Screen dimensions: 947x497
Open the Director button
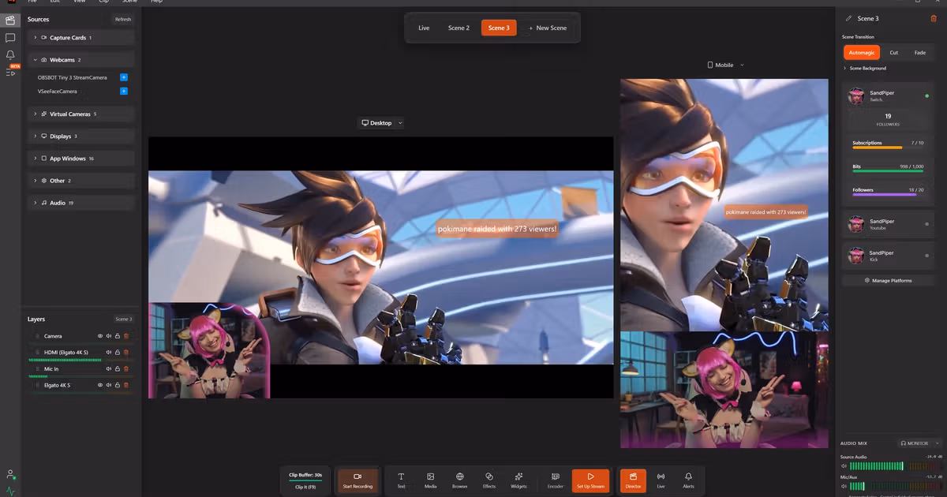point(633,480)
